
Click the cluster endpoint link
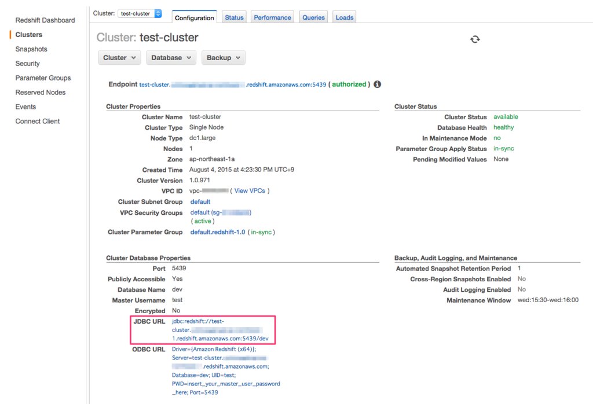pos(233,85)
